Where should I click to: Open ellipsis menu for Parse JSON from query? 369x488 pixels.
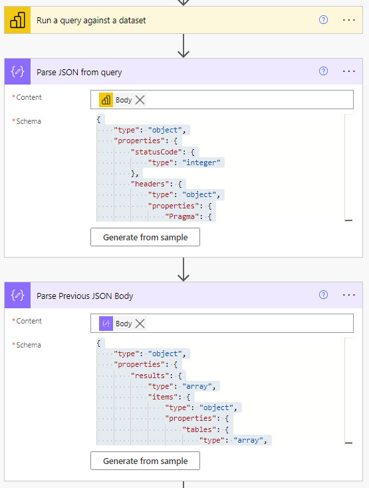[349, 71]
